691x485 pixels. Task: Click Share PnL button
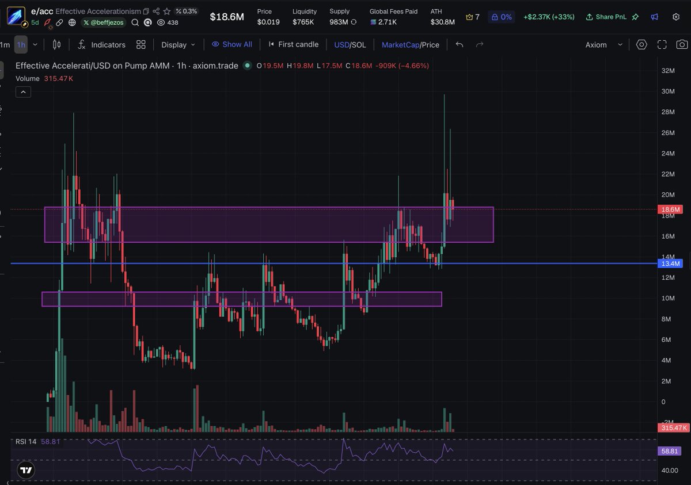coord(606,17)
